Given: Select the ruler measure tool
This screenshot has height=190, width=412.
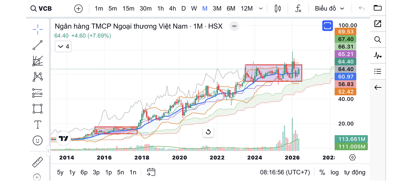Looking at the screenshot, I should tap(38, 162).
